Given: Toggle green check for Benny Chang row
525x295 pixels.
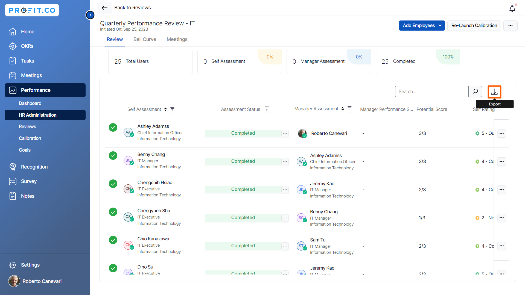Looking at the screenshot, I should 113,155.
